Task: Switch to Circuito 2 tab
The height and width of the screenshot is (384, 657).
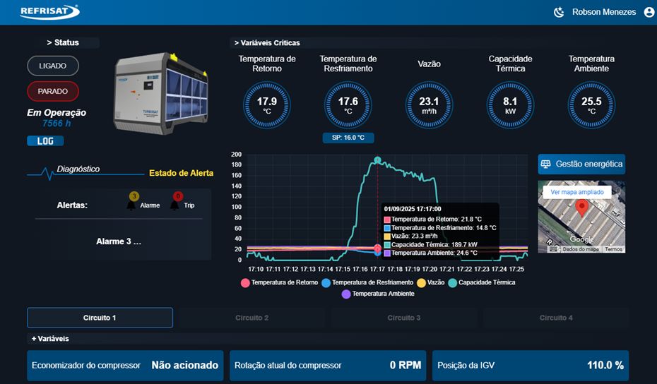Action: point(251,318)
